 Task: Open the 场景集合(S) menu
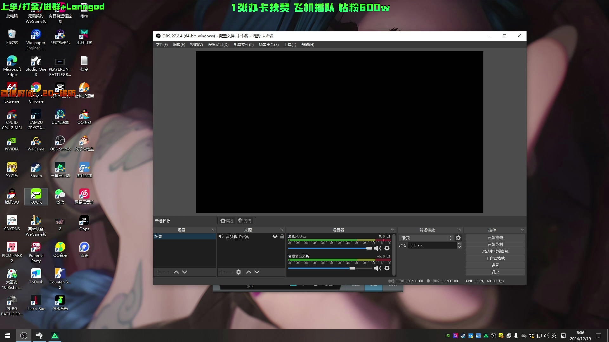269,45
